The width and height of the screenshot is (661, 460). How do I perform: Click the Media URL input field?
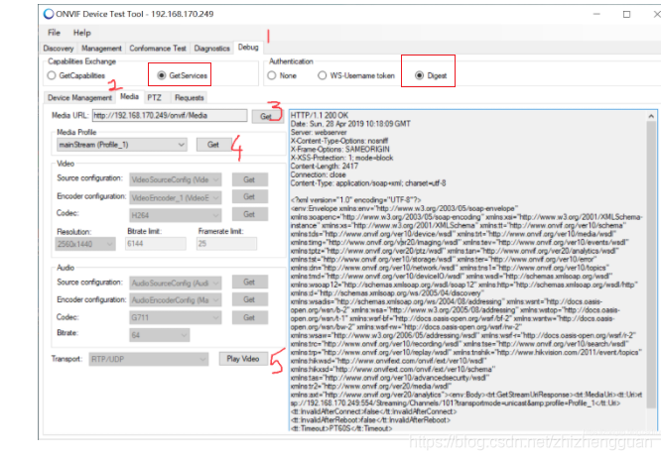click(x=170, y=115)
